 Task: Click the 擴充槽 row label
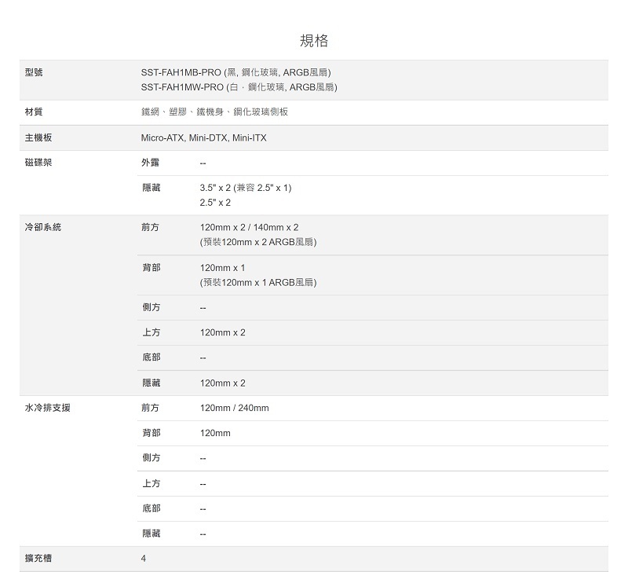pos(38,559)
